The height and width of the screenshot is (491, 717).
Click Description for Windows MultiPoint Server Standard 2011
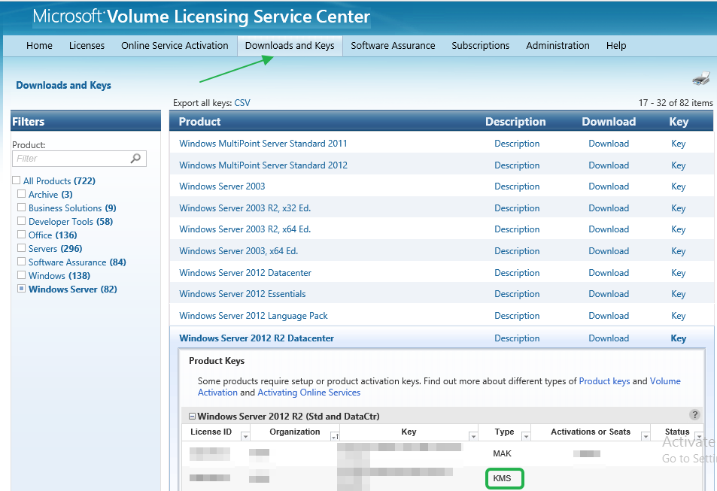pos(517,144)
